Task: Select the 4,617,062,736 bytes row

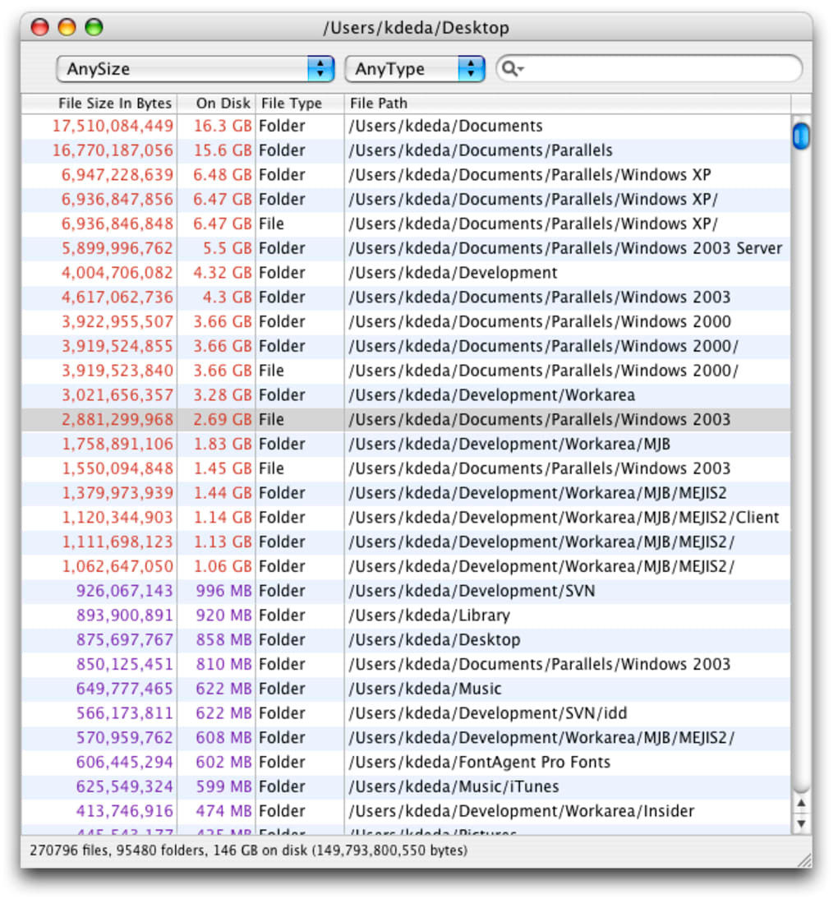Action: 406,297
